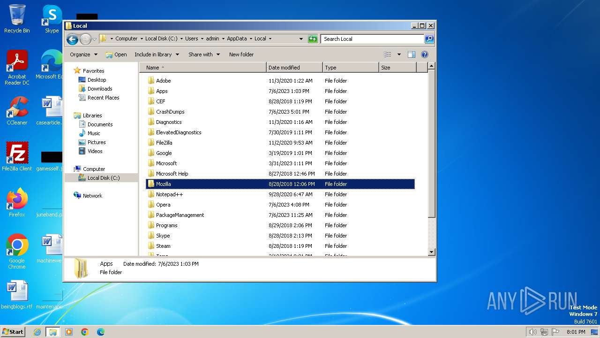Open Chrome from the taskbar
The image size is (600, 338).
point(85,332)
